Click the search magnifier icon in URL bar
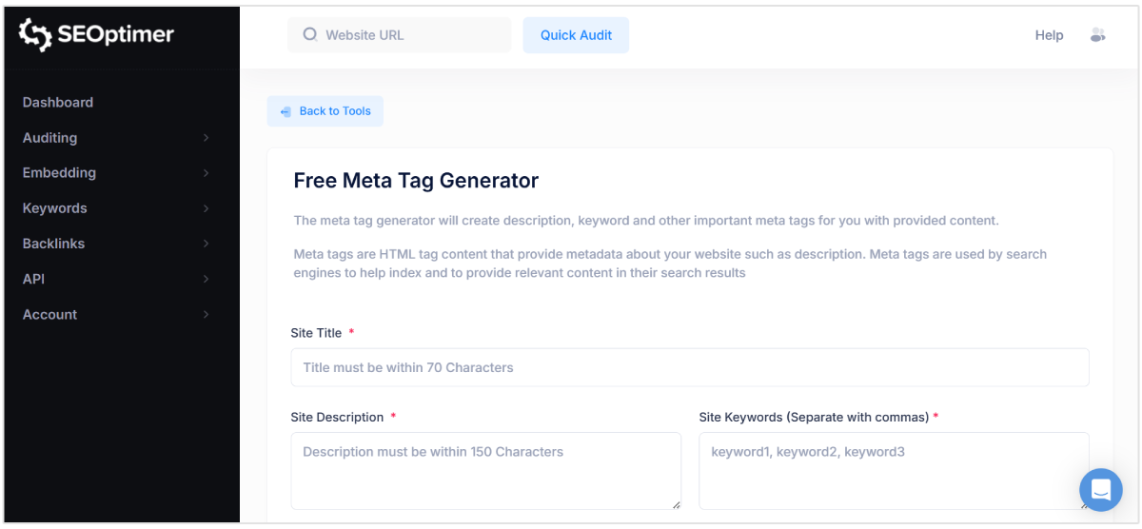 pos(310,35)
